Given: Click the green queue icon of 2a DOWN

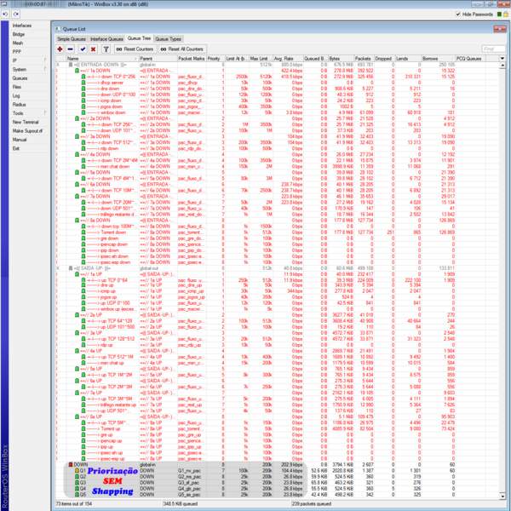Looking at the screenshot, I should (77, 118).
